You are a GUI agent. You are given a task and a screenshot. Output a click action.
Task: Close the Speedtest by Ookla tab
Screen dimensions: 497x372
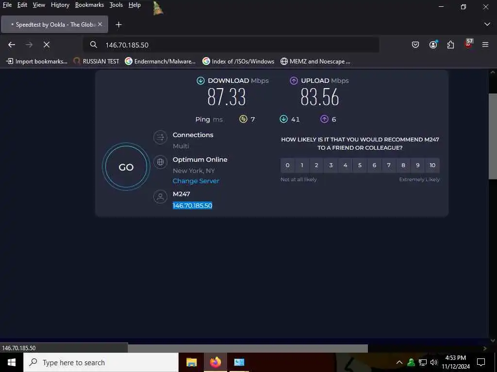(x=100, y=24)
